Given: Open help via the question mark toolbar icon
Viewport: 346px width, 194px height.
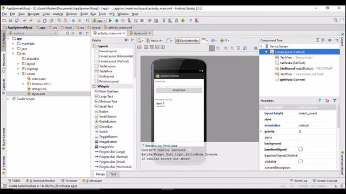Looking at the screenshot, I should [x=190, y=20].
